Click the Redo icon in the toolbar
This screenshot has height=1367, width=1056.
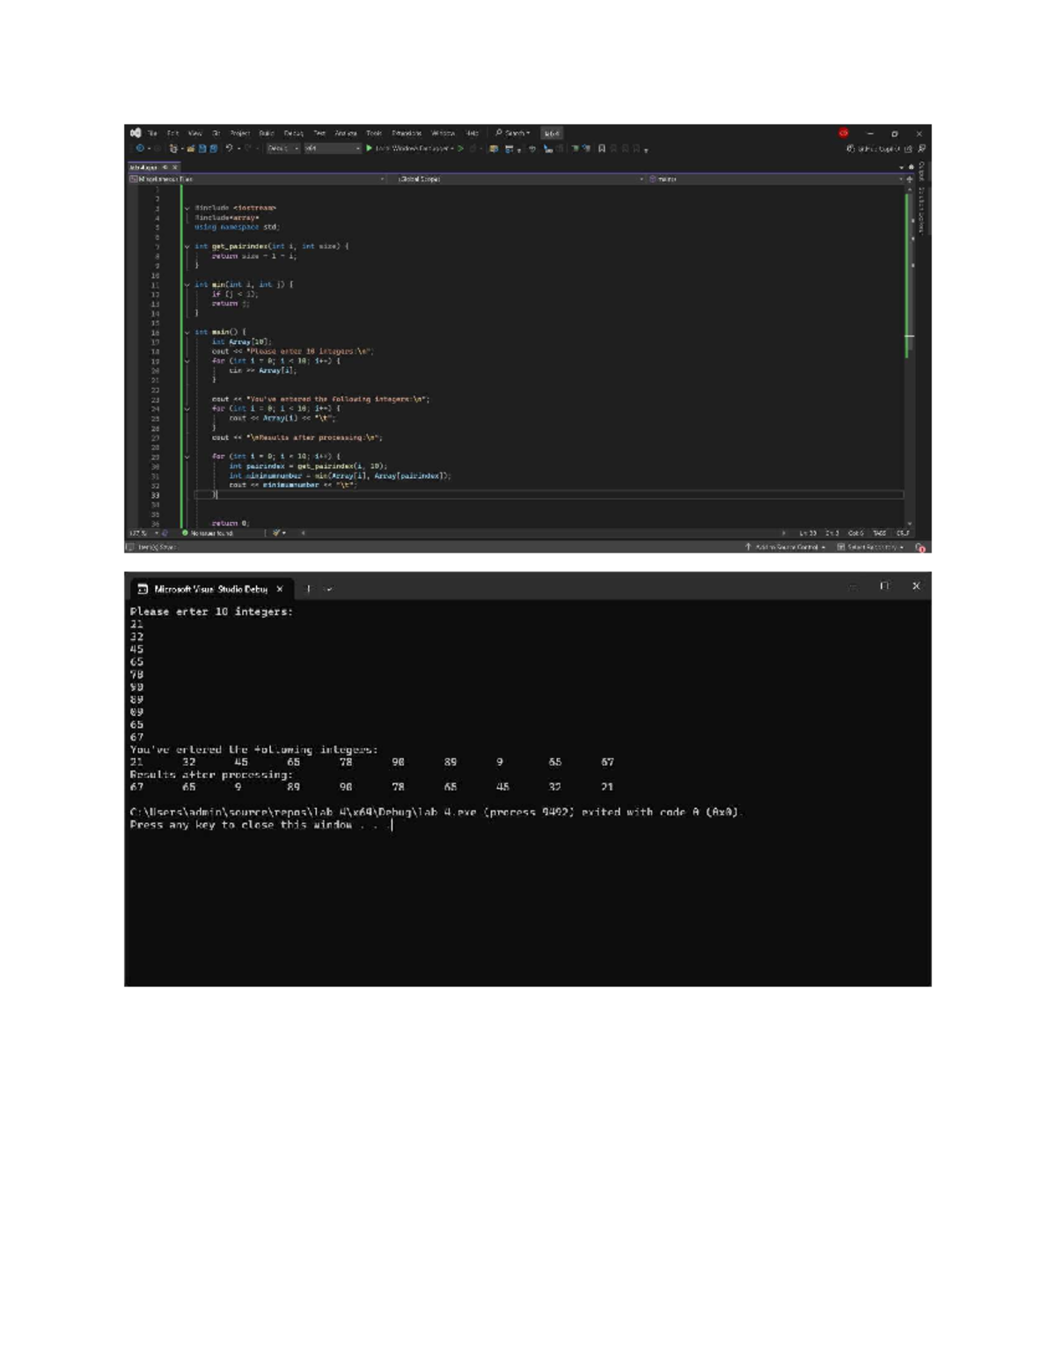point(247,149)
